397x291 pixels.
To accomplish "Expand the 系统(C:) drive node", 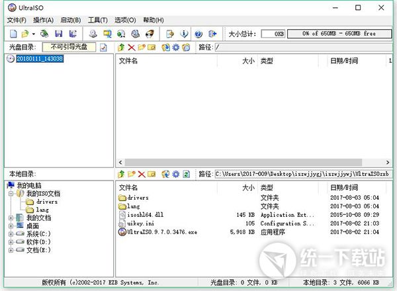I will [11, 233].
